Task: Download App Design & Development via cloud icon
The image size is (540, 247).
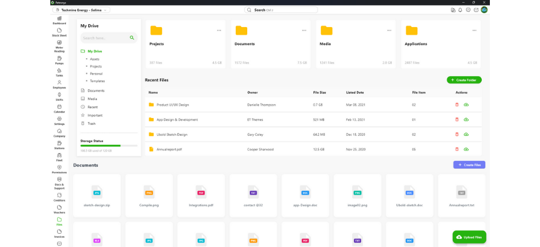Action: click(x=466, y=120)
